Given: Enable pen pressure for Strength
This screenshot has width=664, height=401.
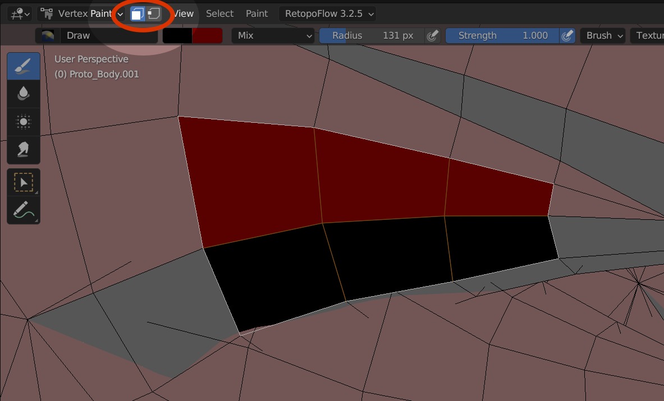Looking at the screenshot, I should (567, 35).
